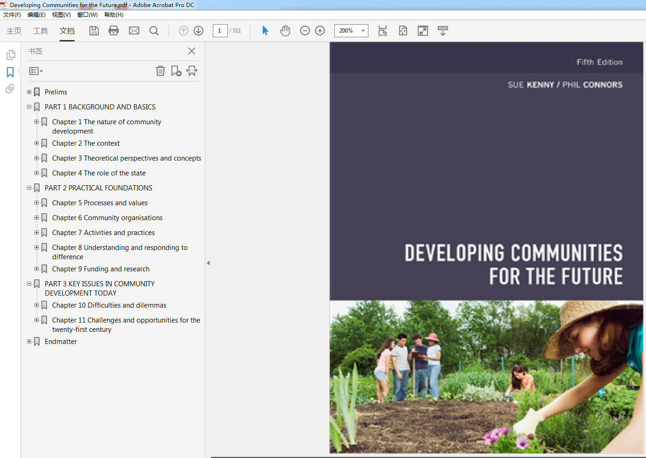Viewport: 646px width, 458px height.
Task: Select the Endmatter bookmark label
Action: pyautogui.click(x=61, y=342)
